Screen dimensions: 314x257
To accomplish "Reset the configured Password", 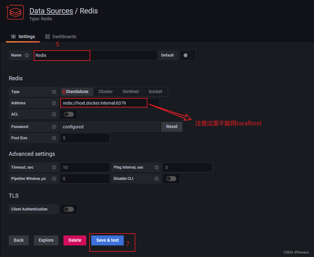I will click(x=172, y=127).
